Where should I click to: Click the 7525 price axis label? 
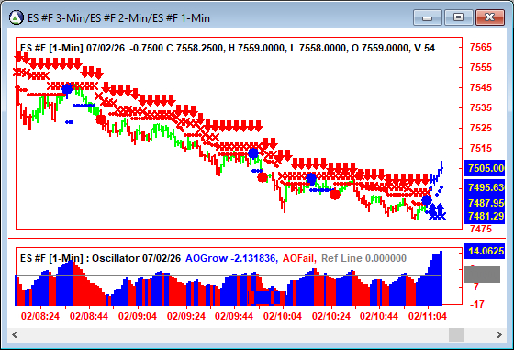tap(481, 128)
